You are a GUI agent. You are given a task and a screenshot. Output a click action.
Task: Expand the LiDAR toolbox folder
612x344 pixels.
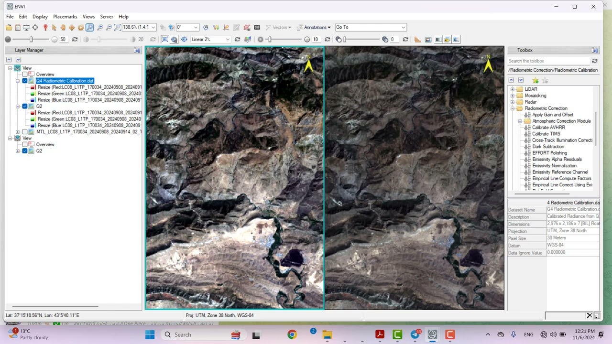[x=512, y=89]
